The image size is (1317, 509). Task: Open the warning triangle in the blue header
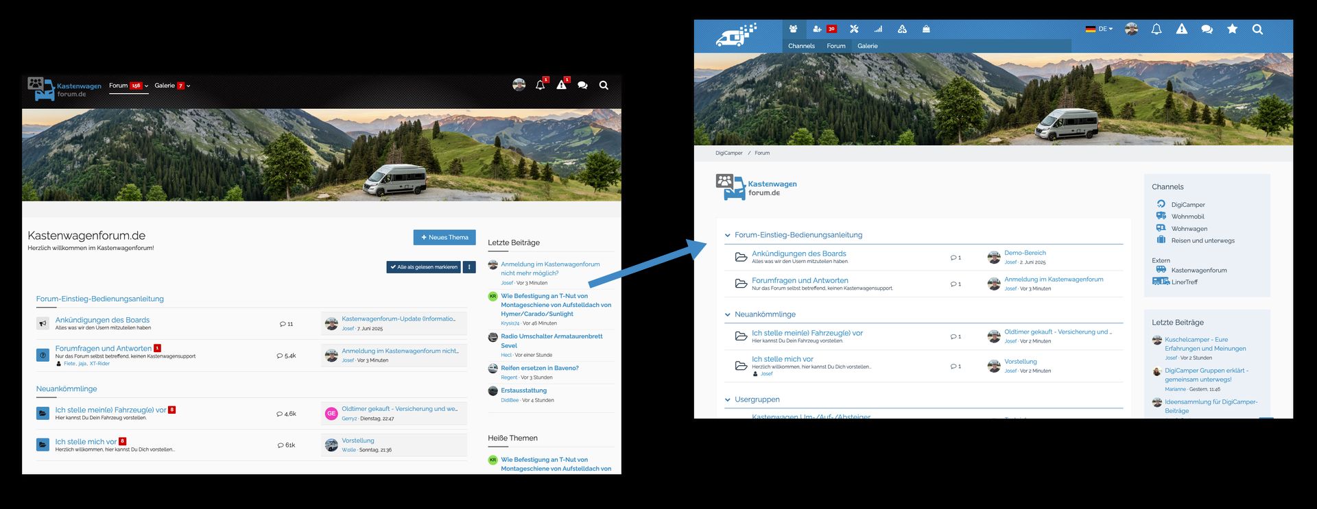pyautogui.click(x=1181, y=29)
